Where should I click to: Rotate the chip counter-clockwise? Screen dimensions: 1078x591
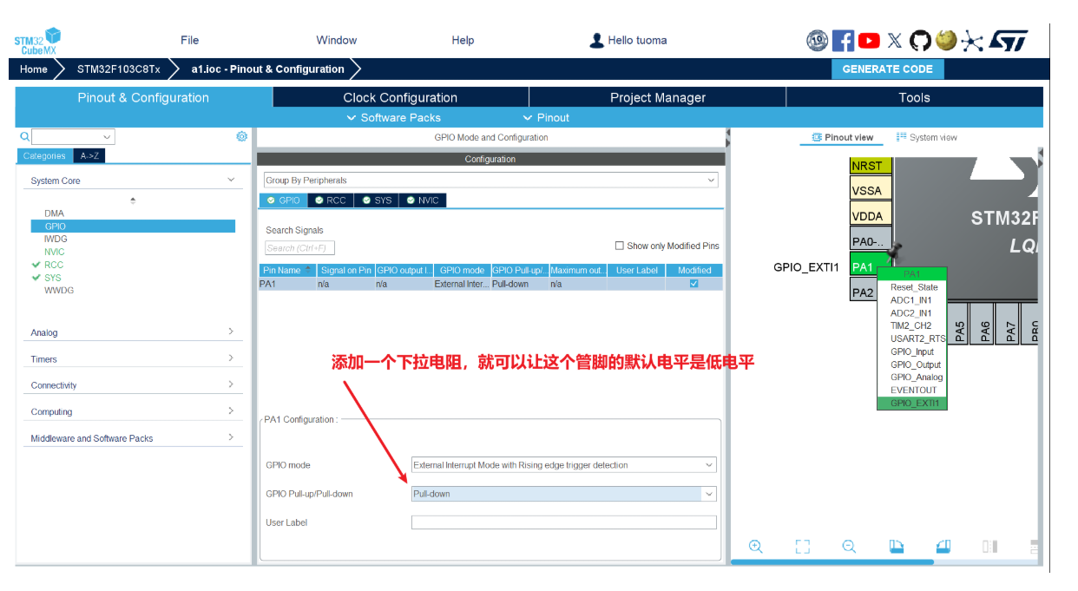(x=943, y=546)
